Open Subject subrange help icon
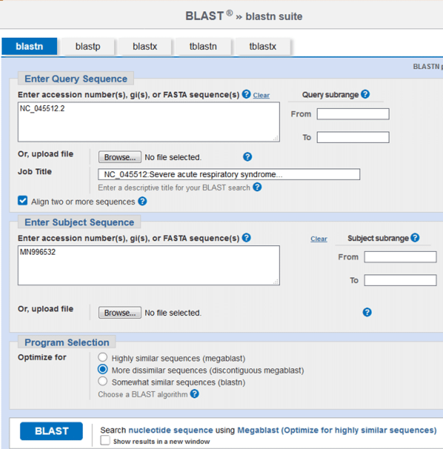443x449 pixels. coord(415,238)
